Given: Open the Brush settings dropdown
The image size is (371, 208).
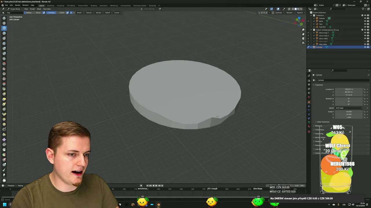Looking at the screenshot, I should 80,13.
